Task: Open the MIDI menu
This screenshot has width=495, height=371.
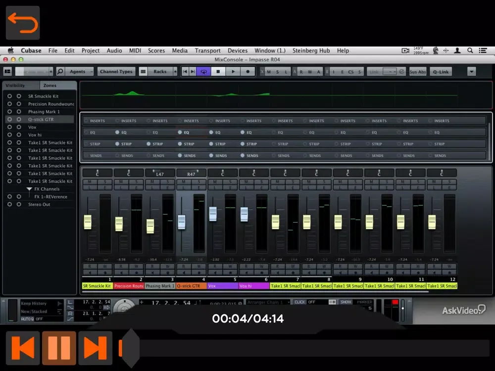Action: coord(135,50)
